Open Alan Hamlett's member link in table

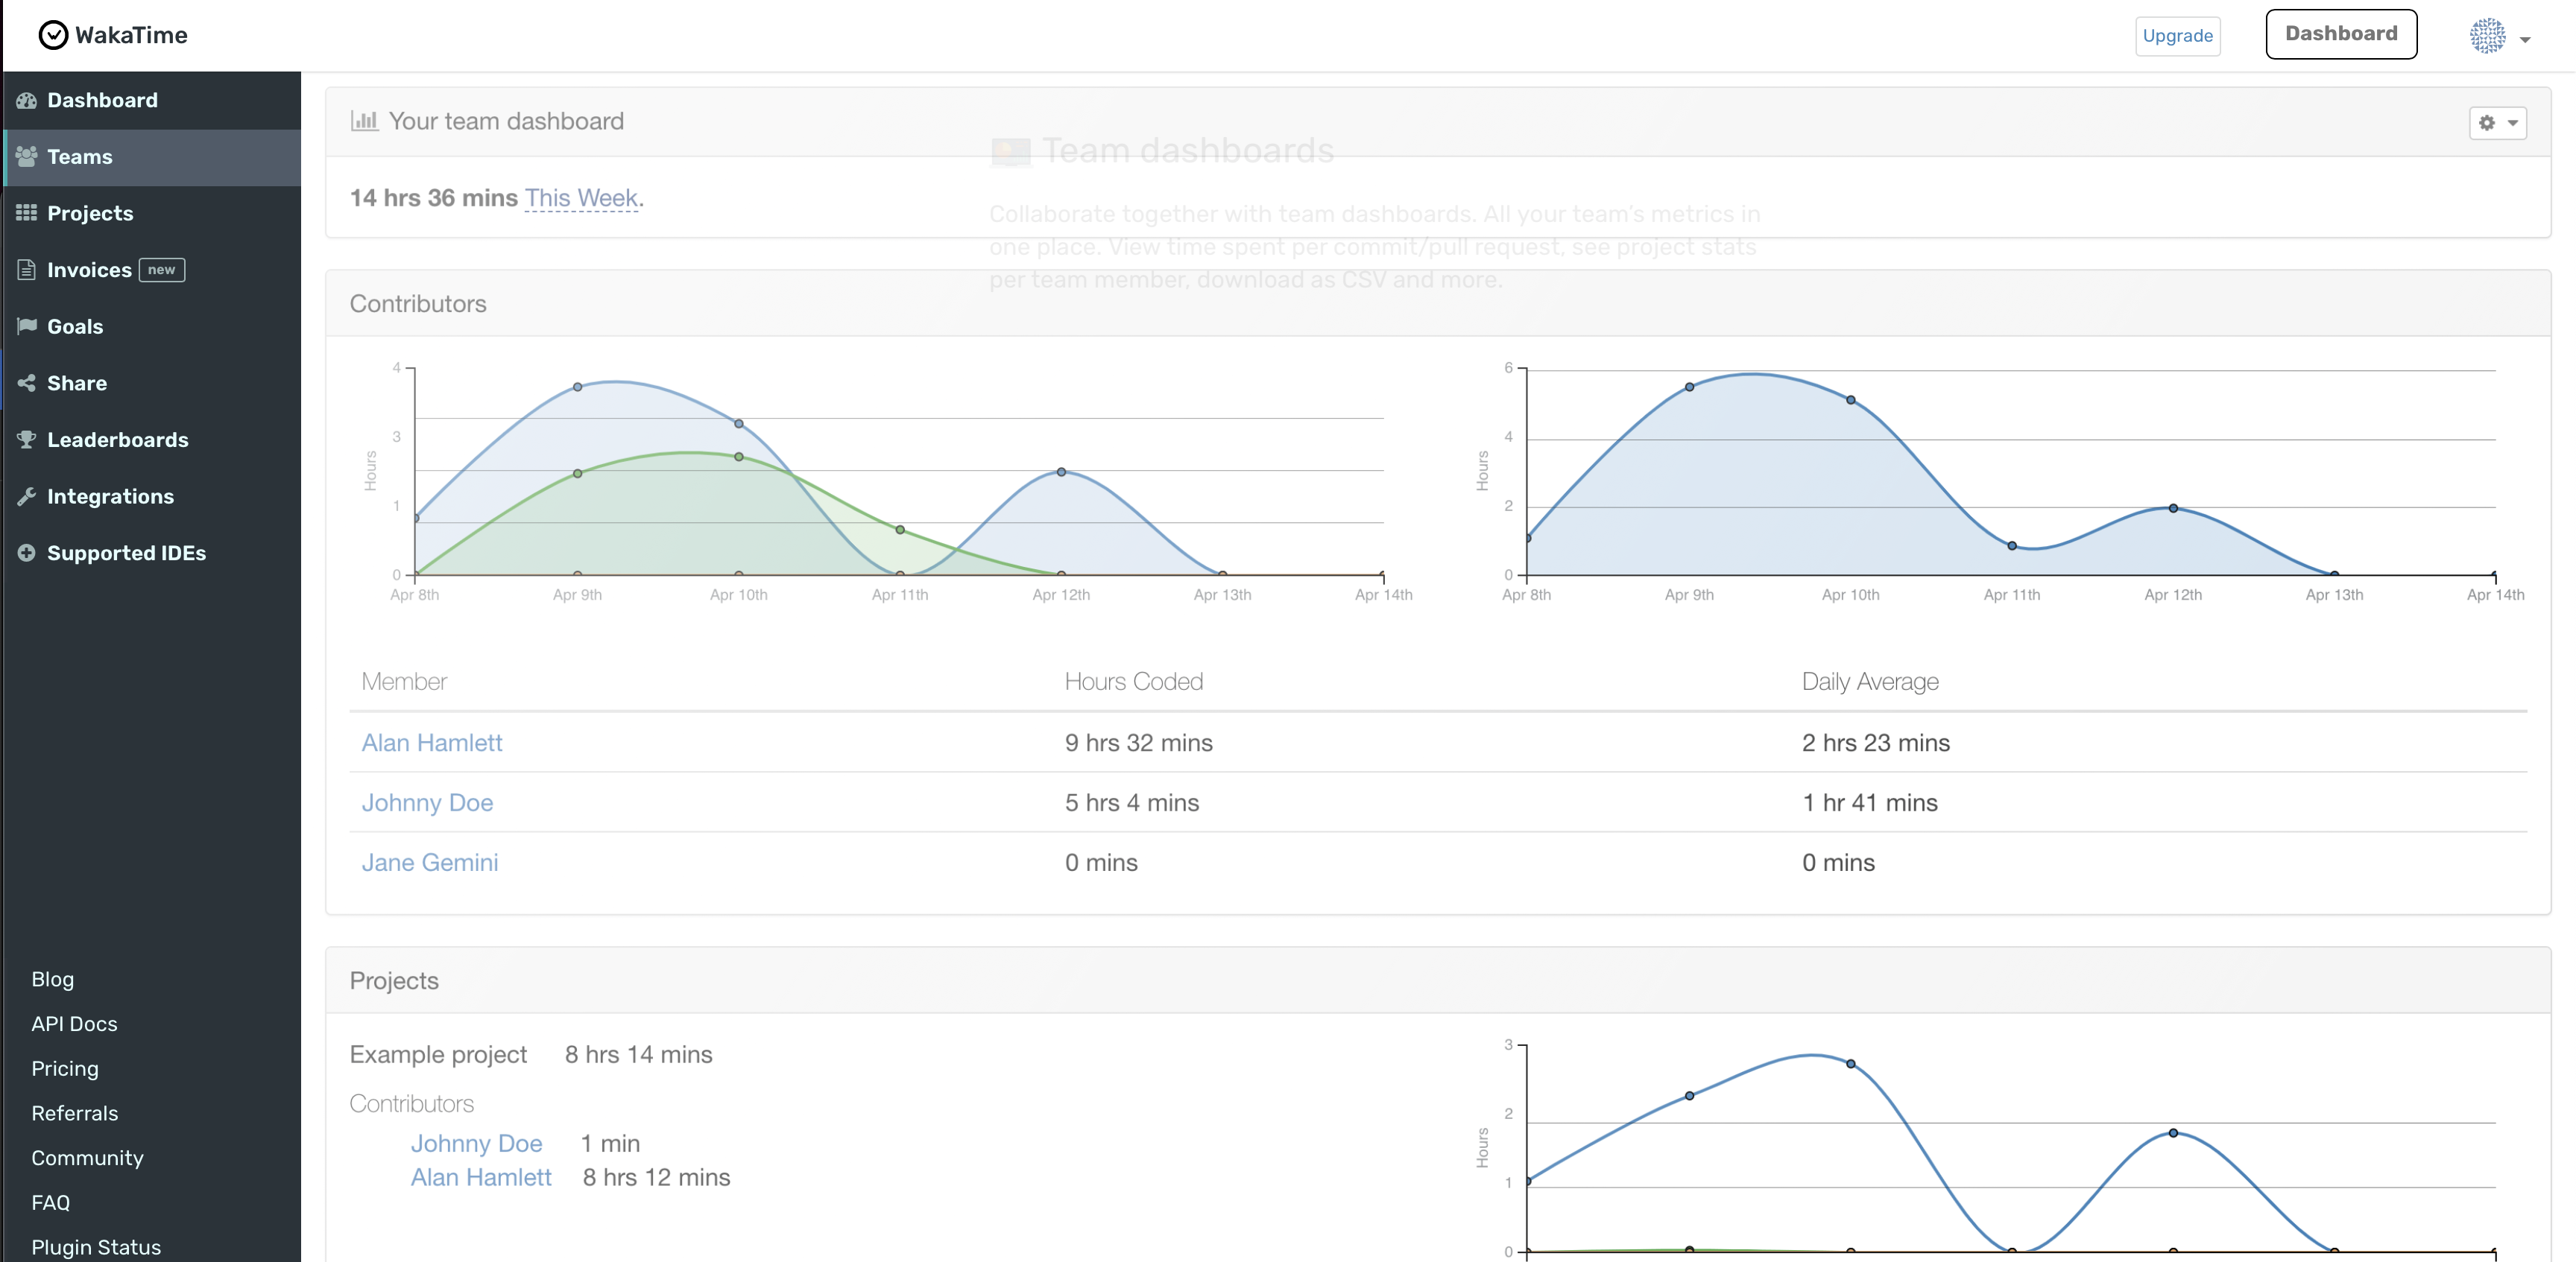tap(431, 743)
